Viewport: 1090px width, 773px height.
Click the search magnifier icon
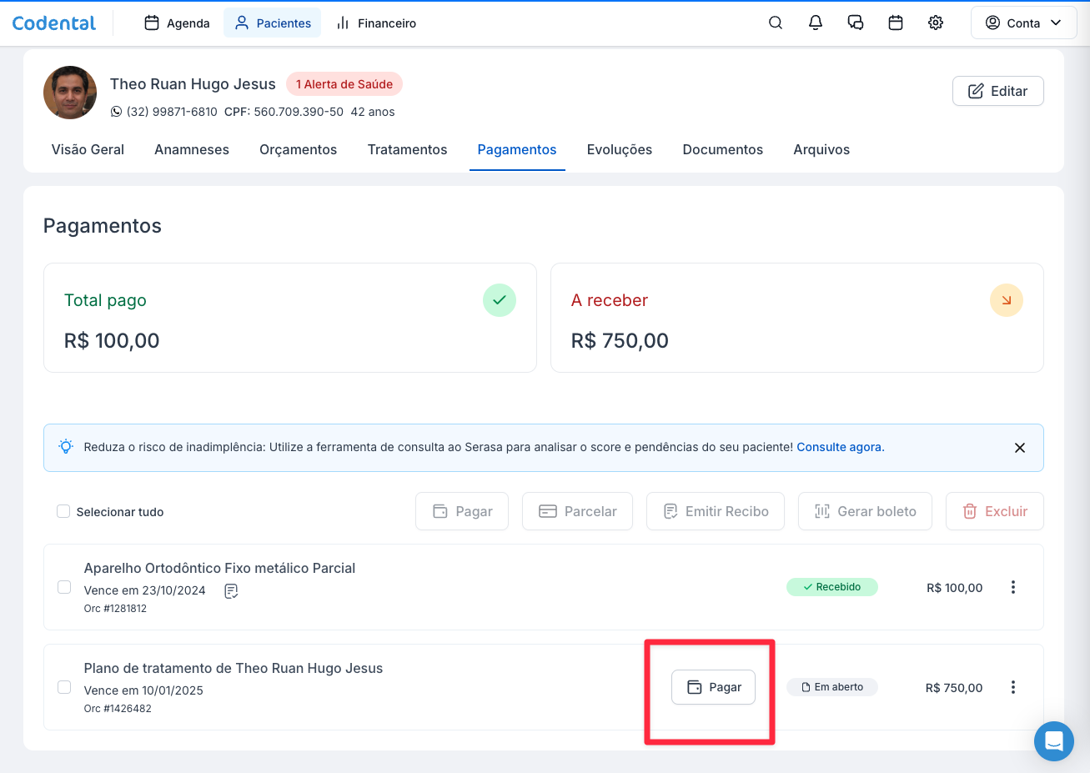776,23
